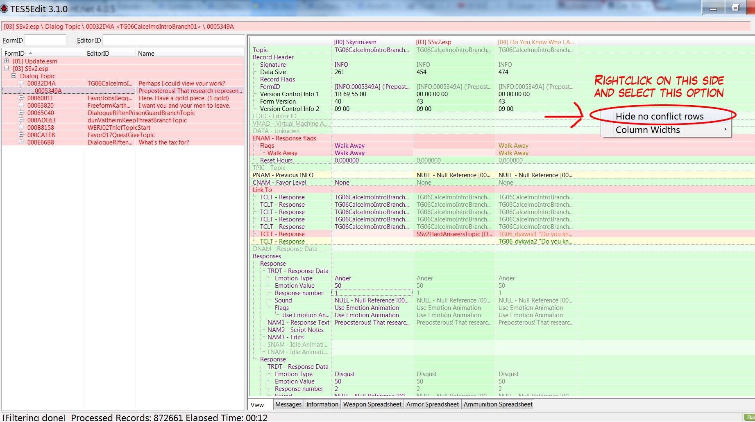
Task: Select record 0005349A in the tree
Action: tap(48, 91)
